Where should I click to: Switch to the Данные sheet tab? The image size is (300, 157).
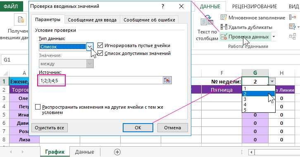(x=84, y=152)
